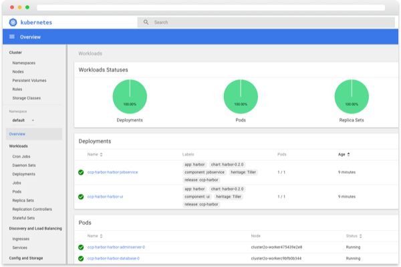This screenshot has width=401, height=267.
Task: Go to Daemon Sets
Action: tap(24, 166)
